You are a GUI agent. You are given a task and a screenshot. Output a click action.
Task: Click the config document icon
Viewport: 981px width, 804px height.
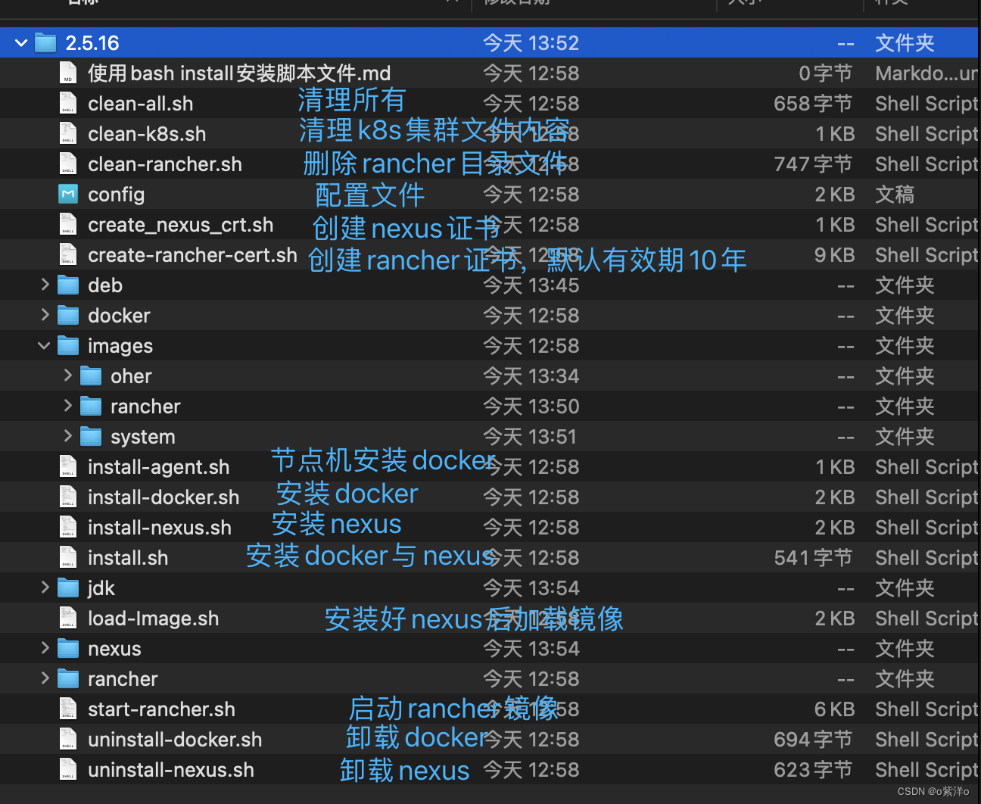pyautogui.click(x=68, y=195)
